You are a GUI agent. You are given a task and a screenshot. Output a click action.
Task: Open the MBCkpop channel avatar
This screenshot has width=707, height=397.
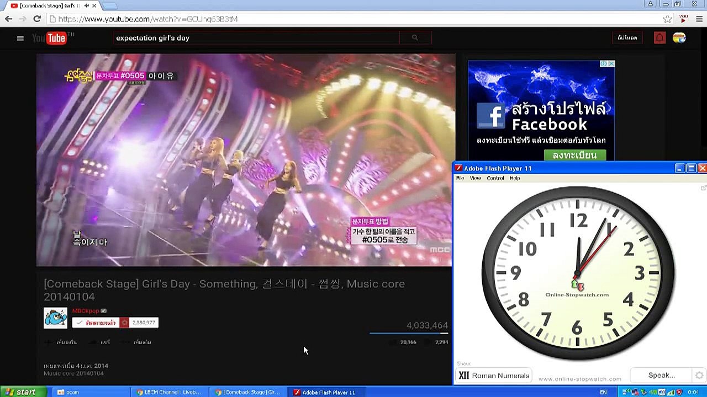coord(55,318)
